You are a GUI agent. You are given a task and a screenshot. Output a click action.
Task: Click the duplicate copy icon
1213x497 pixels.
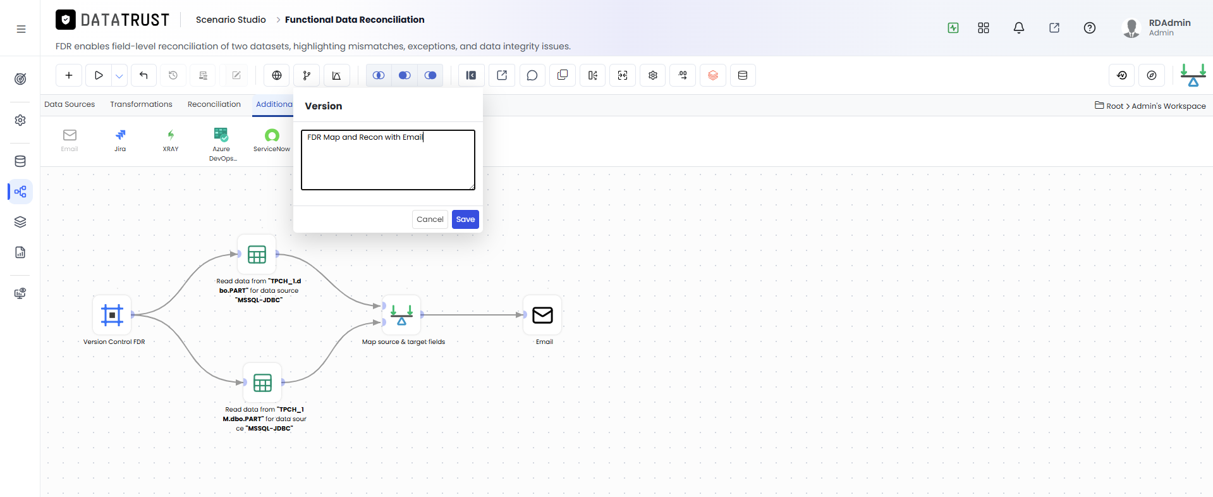pyautogui.click(x=563, y=75)
